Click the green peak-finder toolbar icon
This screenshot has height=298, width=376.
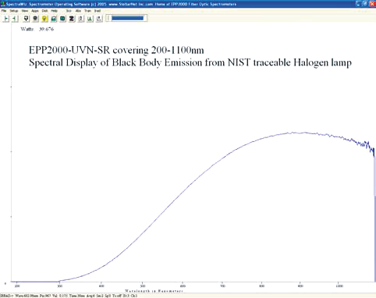coord(90,19)
